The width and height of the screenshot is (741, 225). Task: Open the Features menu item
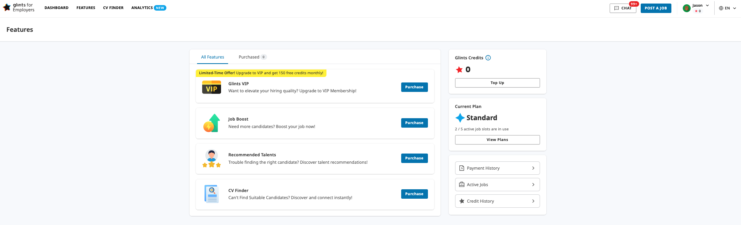pyautogui.click(x=86, y=8)
